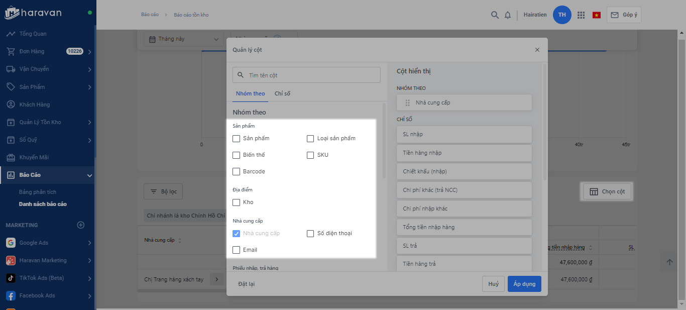Open the apps grid icon

(x=581, y=15)
